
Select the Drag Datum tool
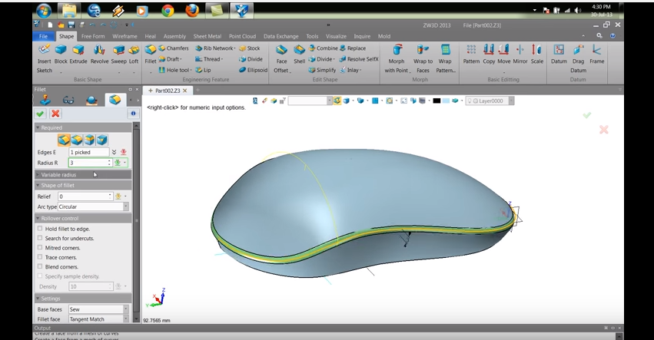point(578,59)
